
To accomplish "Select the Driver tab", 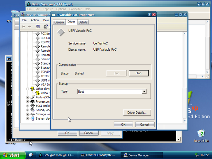I will [x=72, y=22].
